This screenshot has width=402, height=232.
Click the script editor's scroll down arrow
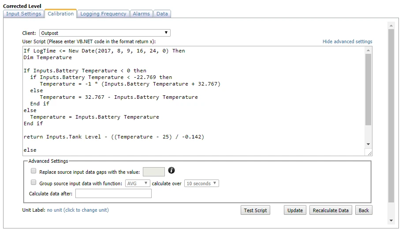(x=368, y=145)
